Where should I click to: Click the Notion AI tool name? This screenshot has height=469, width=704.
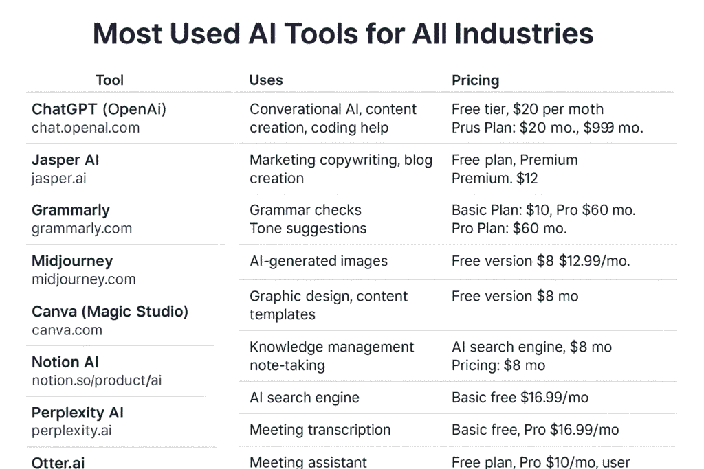(x=65, y=362)
